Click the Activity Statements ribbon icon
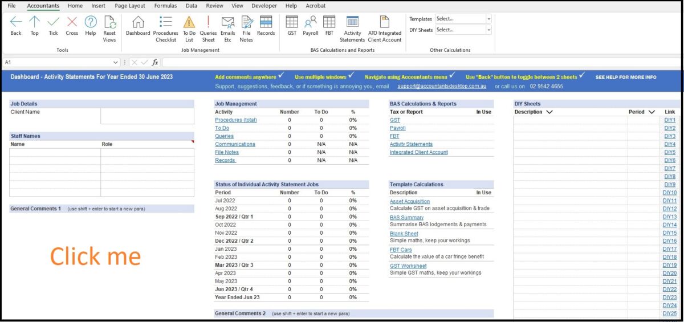The height and width of the screenshot is (322, 684). (x=352, y=23)
